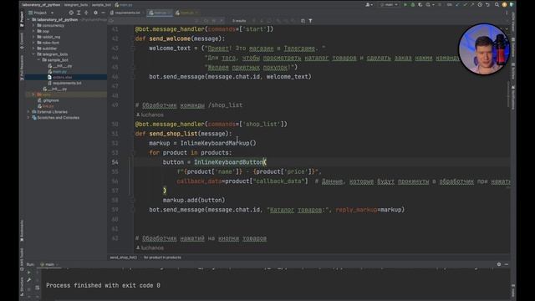Click the locate file target icon in Project panel
The image size is (535, 301).
[x=71, y=13]
